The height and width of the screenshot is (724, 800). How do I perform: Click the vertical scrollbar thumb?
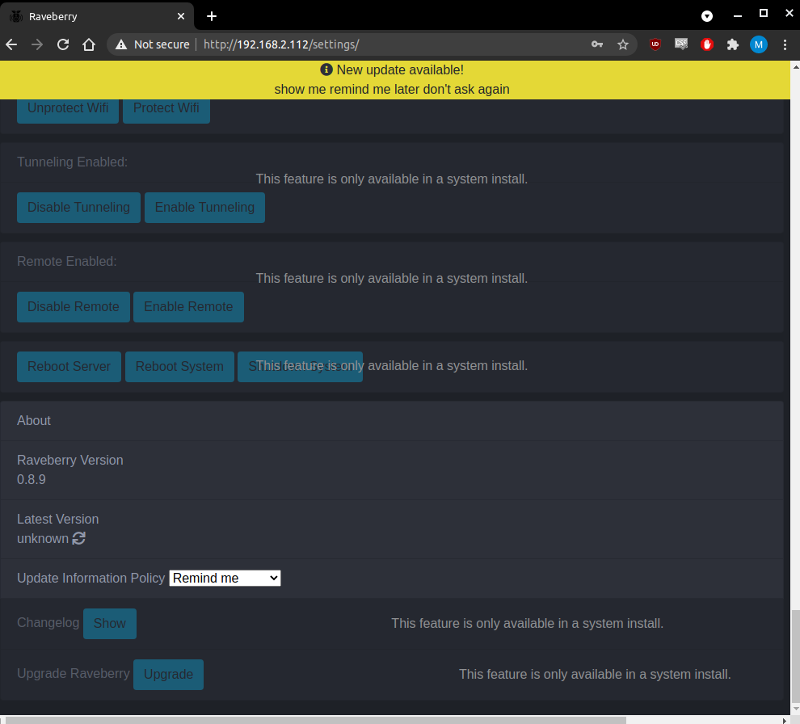(795, 655)
